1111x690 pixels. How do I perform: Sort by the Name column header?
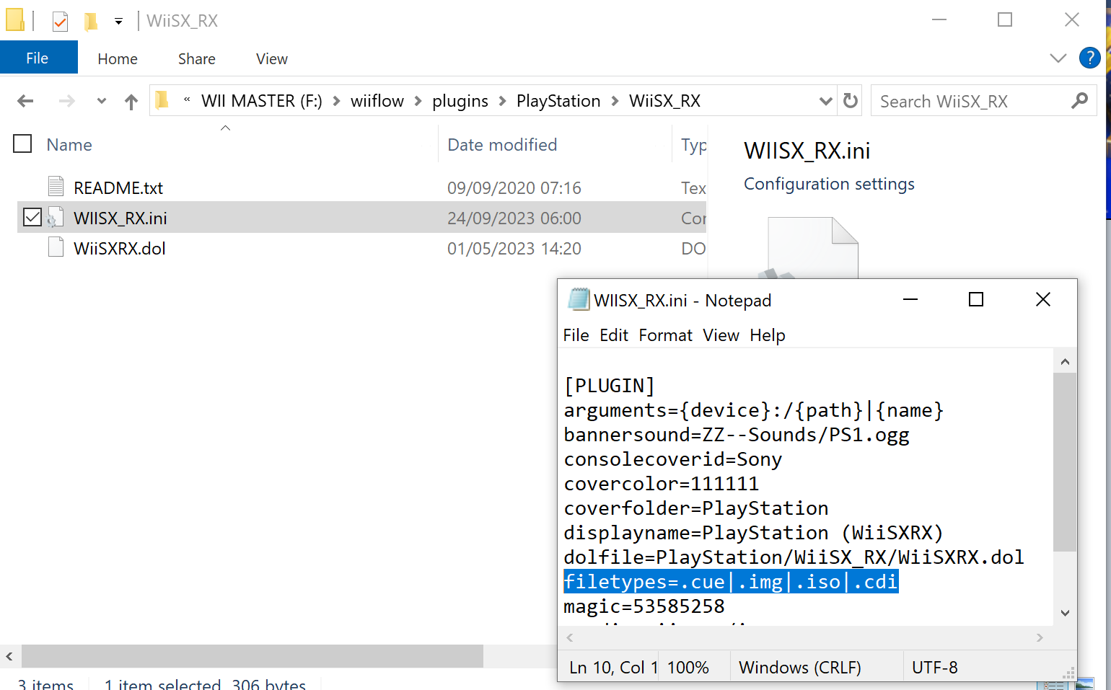coord(69,145)
